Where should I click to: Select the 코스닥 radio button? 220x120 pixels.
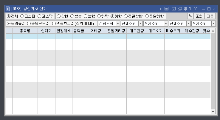pyautogui.click(x=39, y=16)
